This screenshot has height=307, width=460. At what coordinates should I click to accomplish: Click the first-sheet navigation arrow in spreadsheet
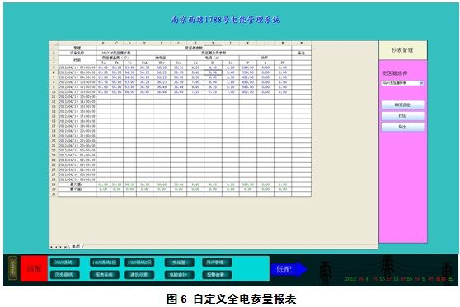pos(51,247)
